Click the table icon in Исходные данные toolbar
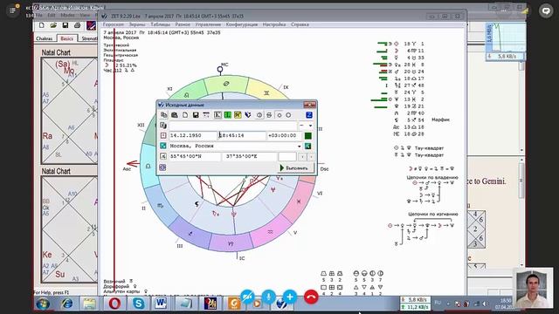Image resolution: width=559 pixels, height=314 pixels. tap(206, 115)
